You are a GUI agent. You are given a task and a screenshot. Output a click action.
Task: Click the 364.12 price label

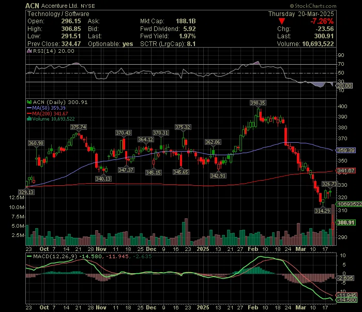click(145, 140)
